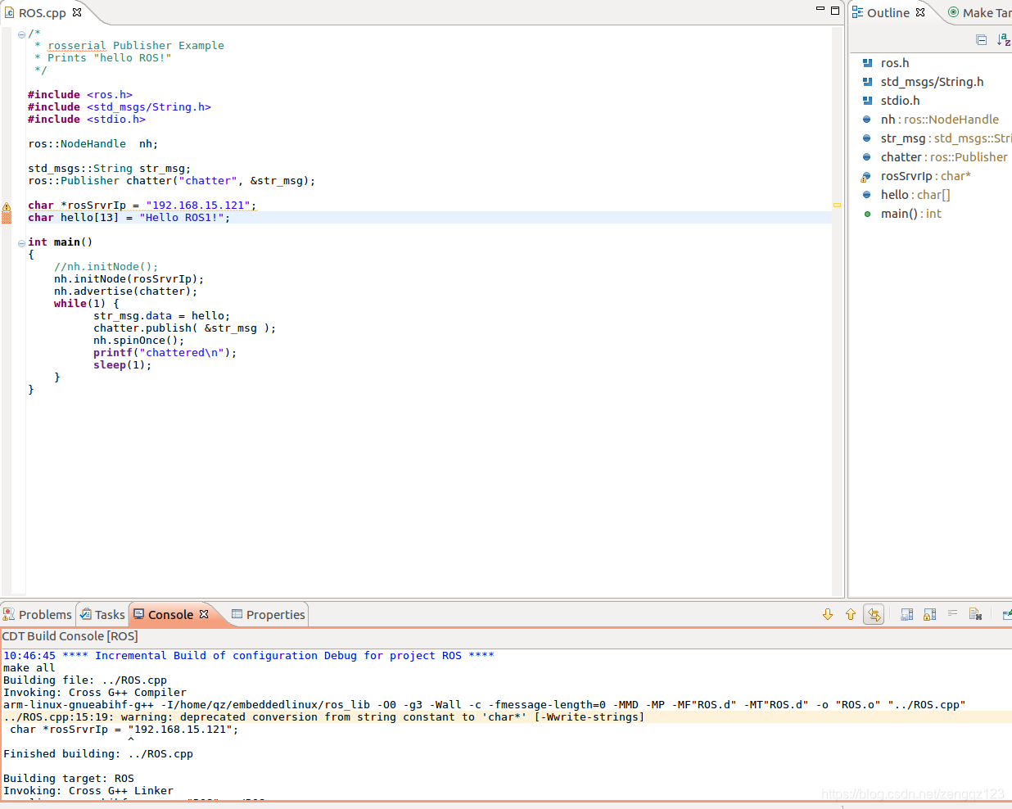
Task: Click the 'Building target: ROS' console line
Action: coord(69,779)
